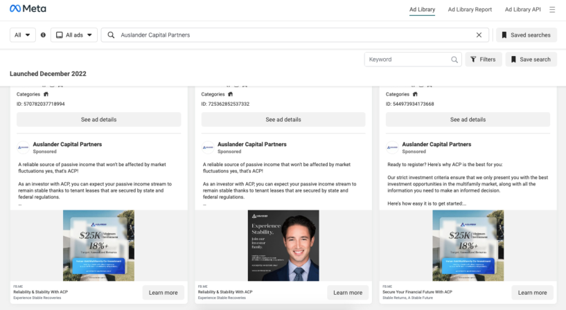Open the hamburger menu icon

point(552,10)
